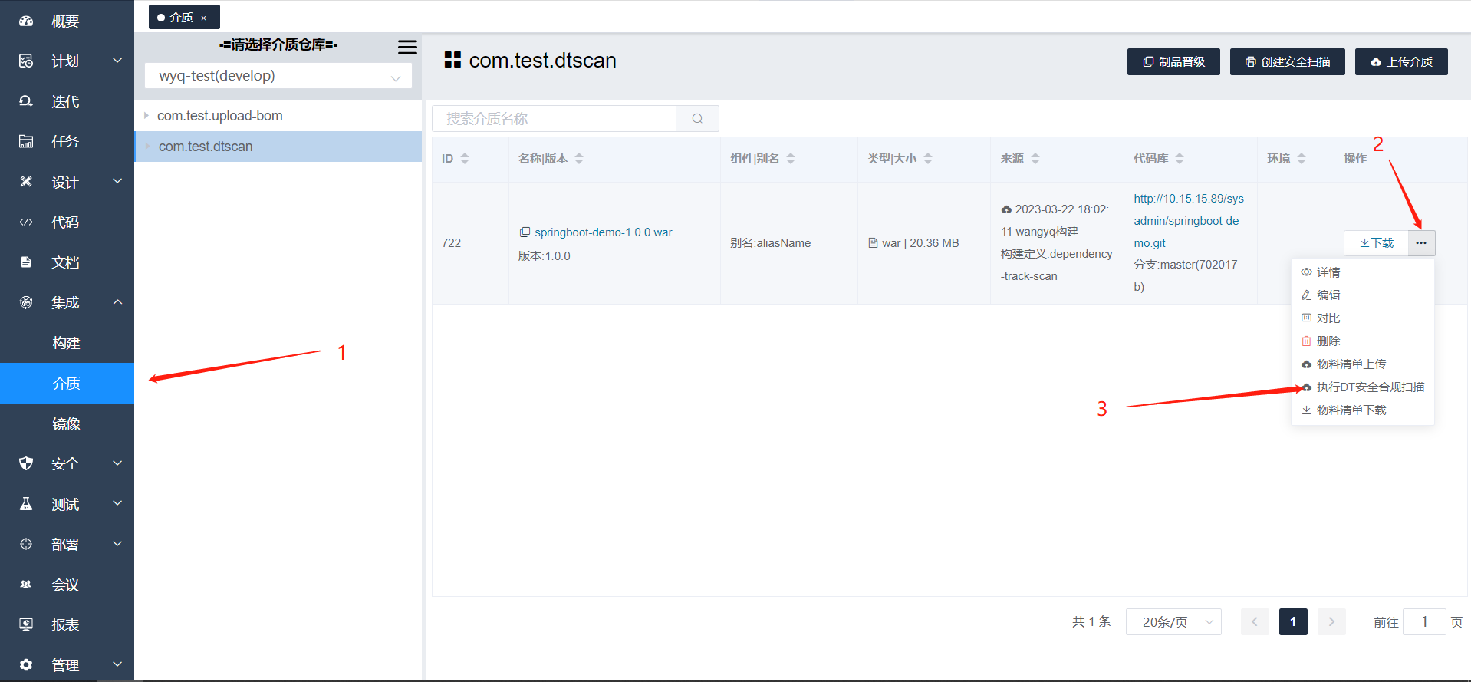Open the springboot-demo.git code repository link
The width and height of the screenshot is (1471, 682).
tap(1188, 221)
